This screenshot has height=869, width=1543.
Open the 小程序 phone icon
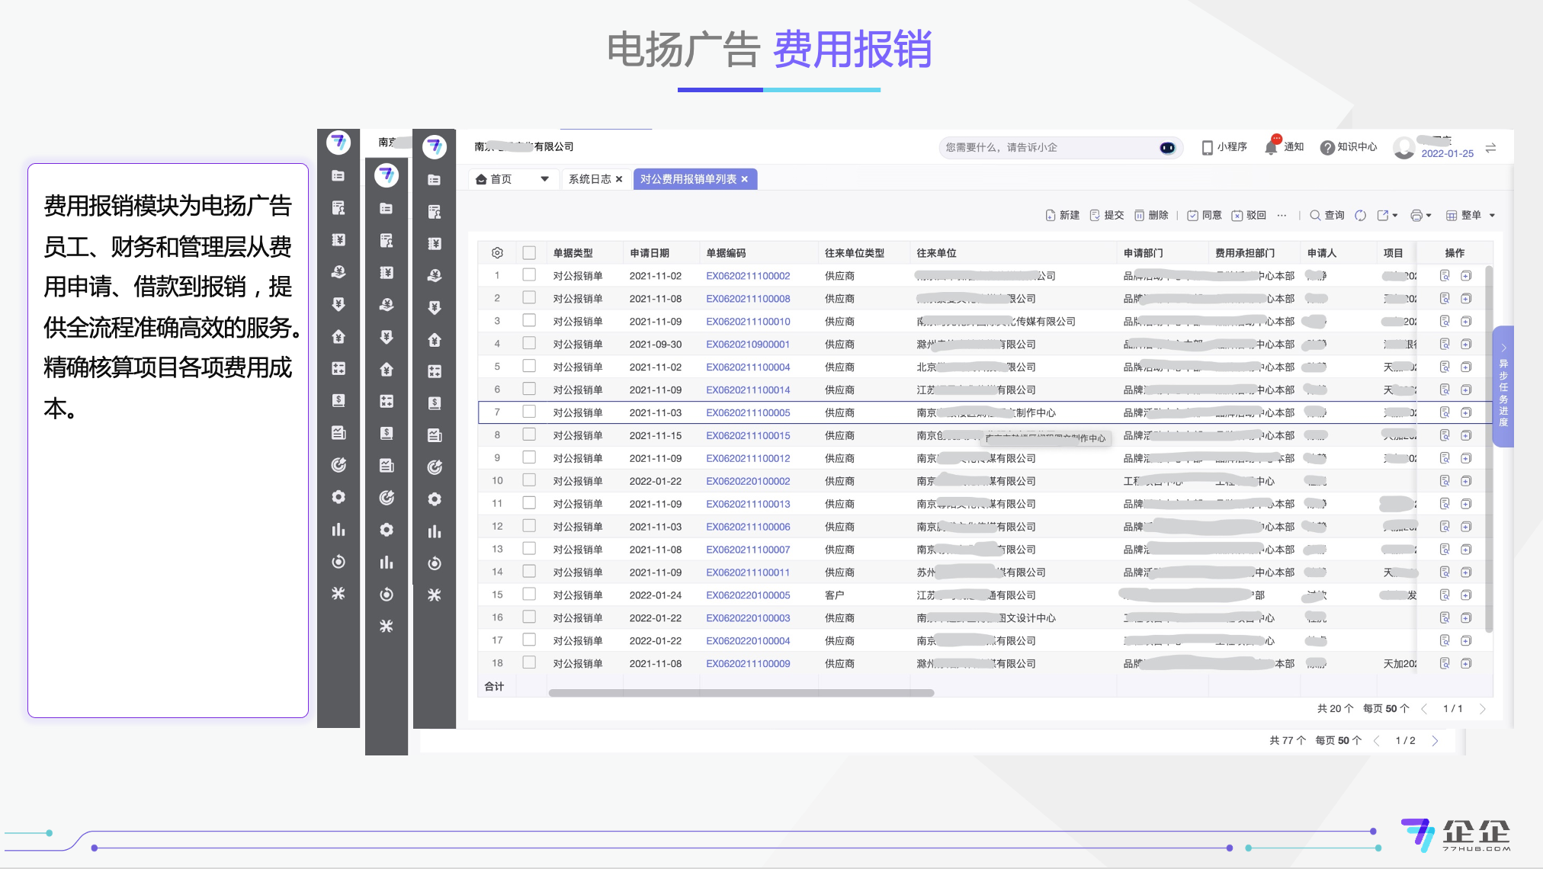(x=1207, y=147)
